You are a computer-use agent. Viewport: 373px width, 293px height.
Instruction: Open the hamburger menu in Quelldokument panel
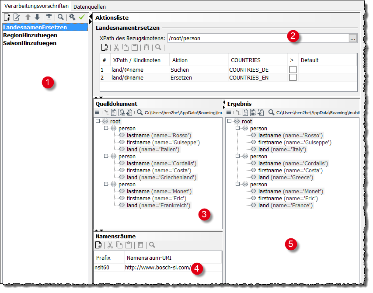(x=97, y=112)
